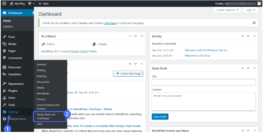Screen dimensions: 263x137
Task: Open Ultimate Guide to Whatever You Do post
Action: coord(206,50)
